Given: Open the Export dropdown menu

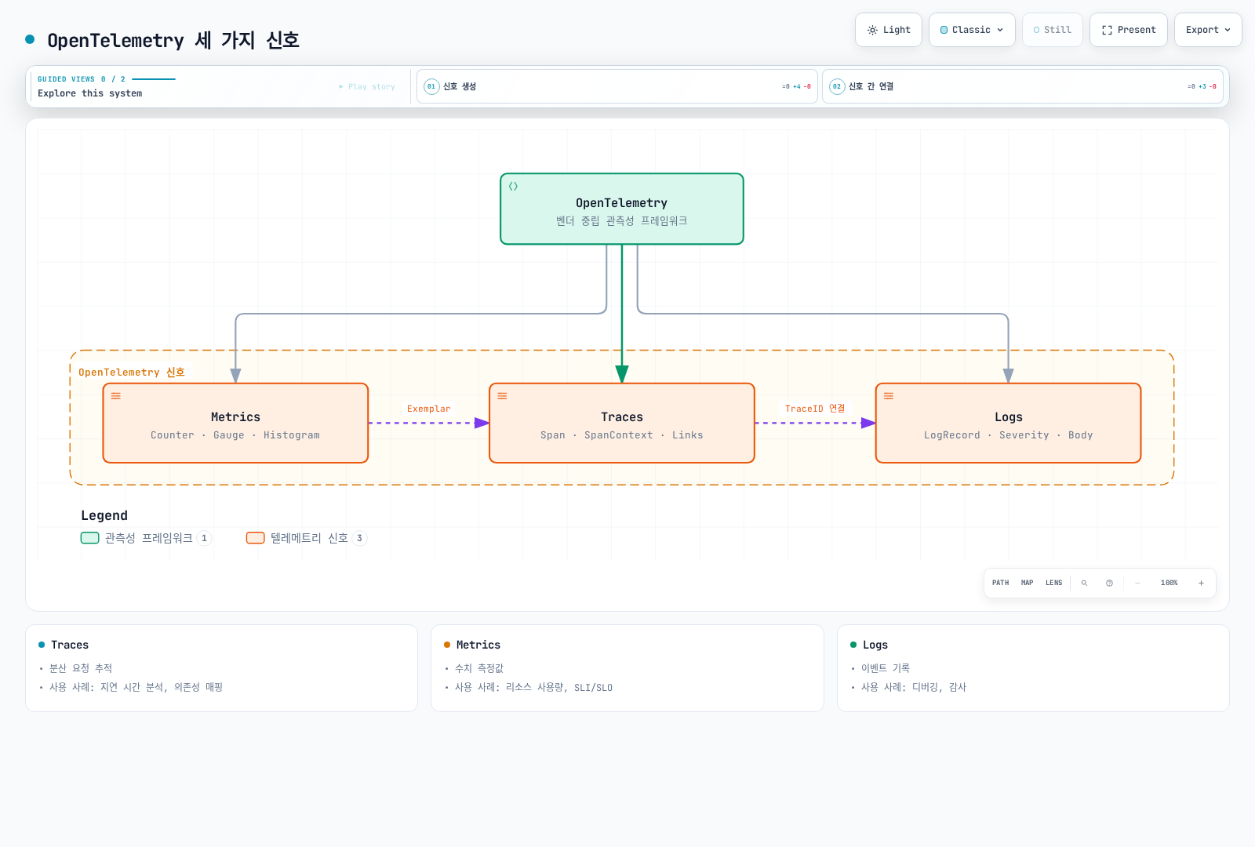Looking at the screenshot, I should pyautogui.click(x=1208, y=30).
